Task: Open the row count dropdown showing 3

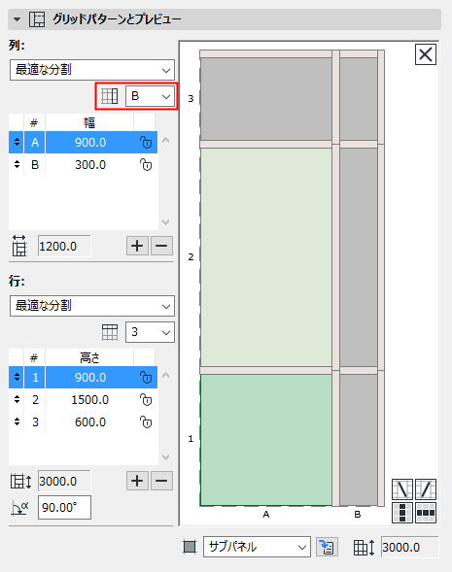Action: click(150, 332)
